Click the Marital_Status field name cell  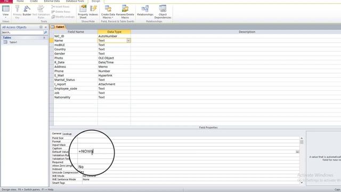pos(76,79)
